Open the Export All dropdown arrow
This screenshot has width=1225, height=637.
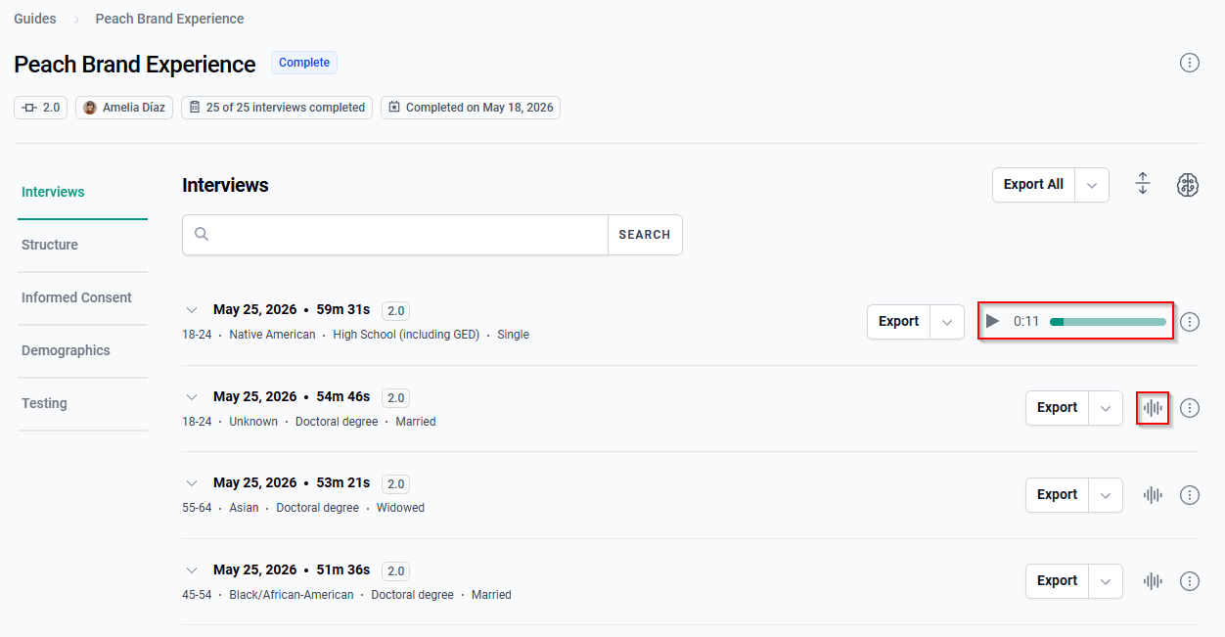click(x=1092, y=184)
